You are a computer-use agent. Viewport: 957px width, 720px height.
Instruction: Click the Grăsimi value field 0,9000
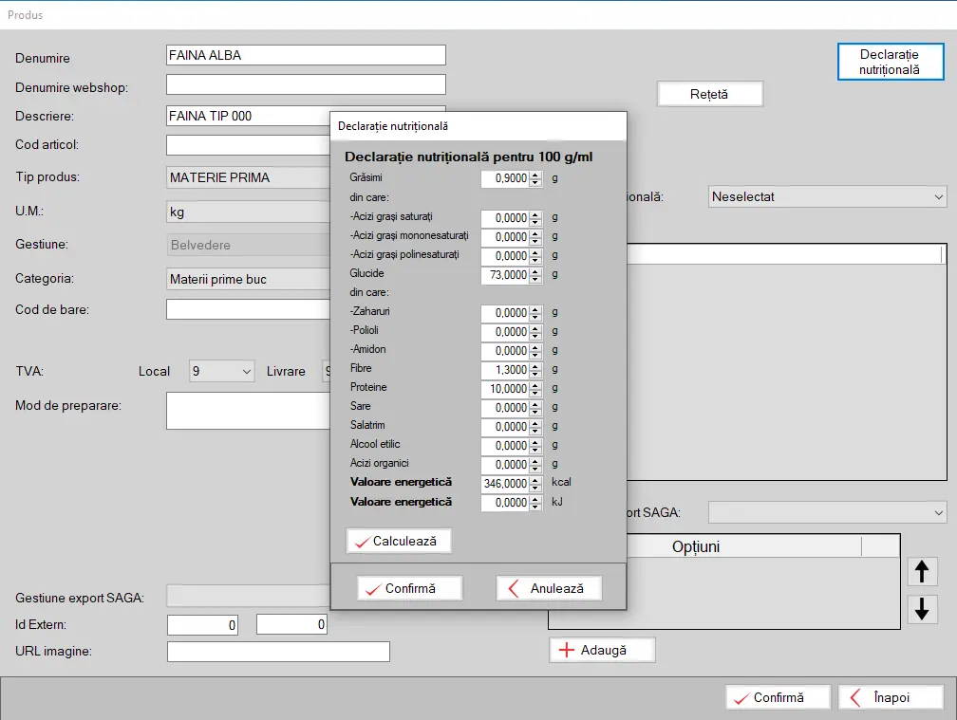pyautogui.click(x=505, y=178)
